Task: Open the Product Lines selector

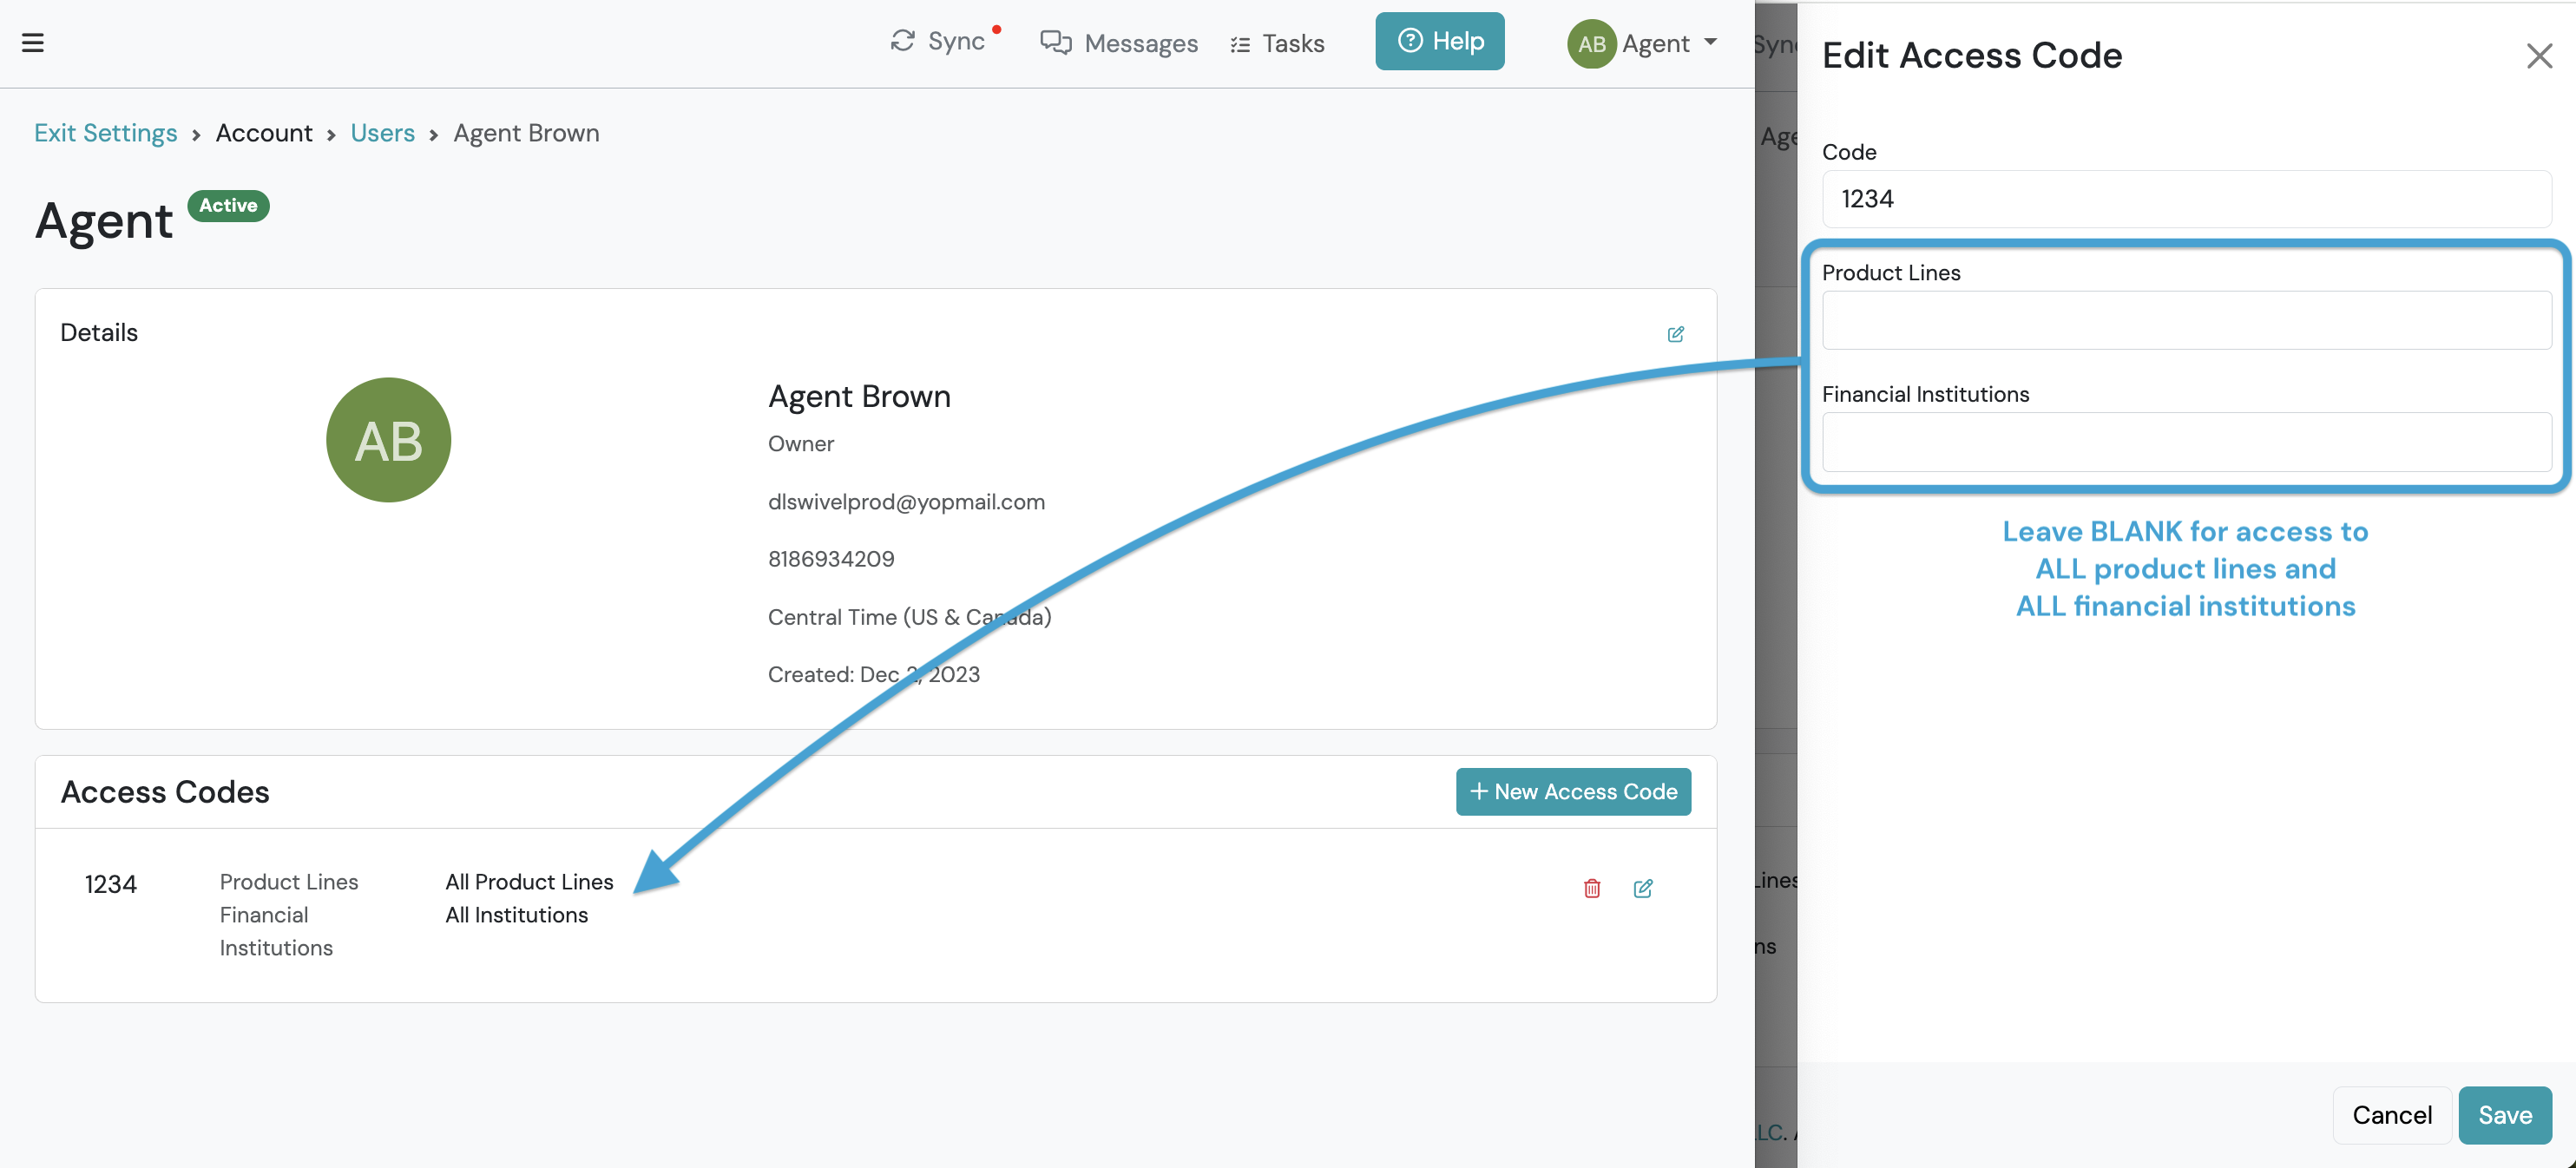Action: pyautogui.click(x=2186, y=320)
